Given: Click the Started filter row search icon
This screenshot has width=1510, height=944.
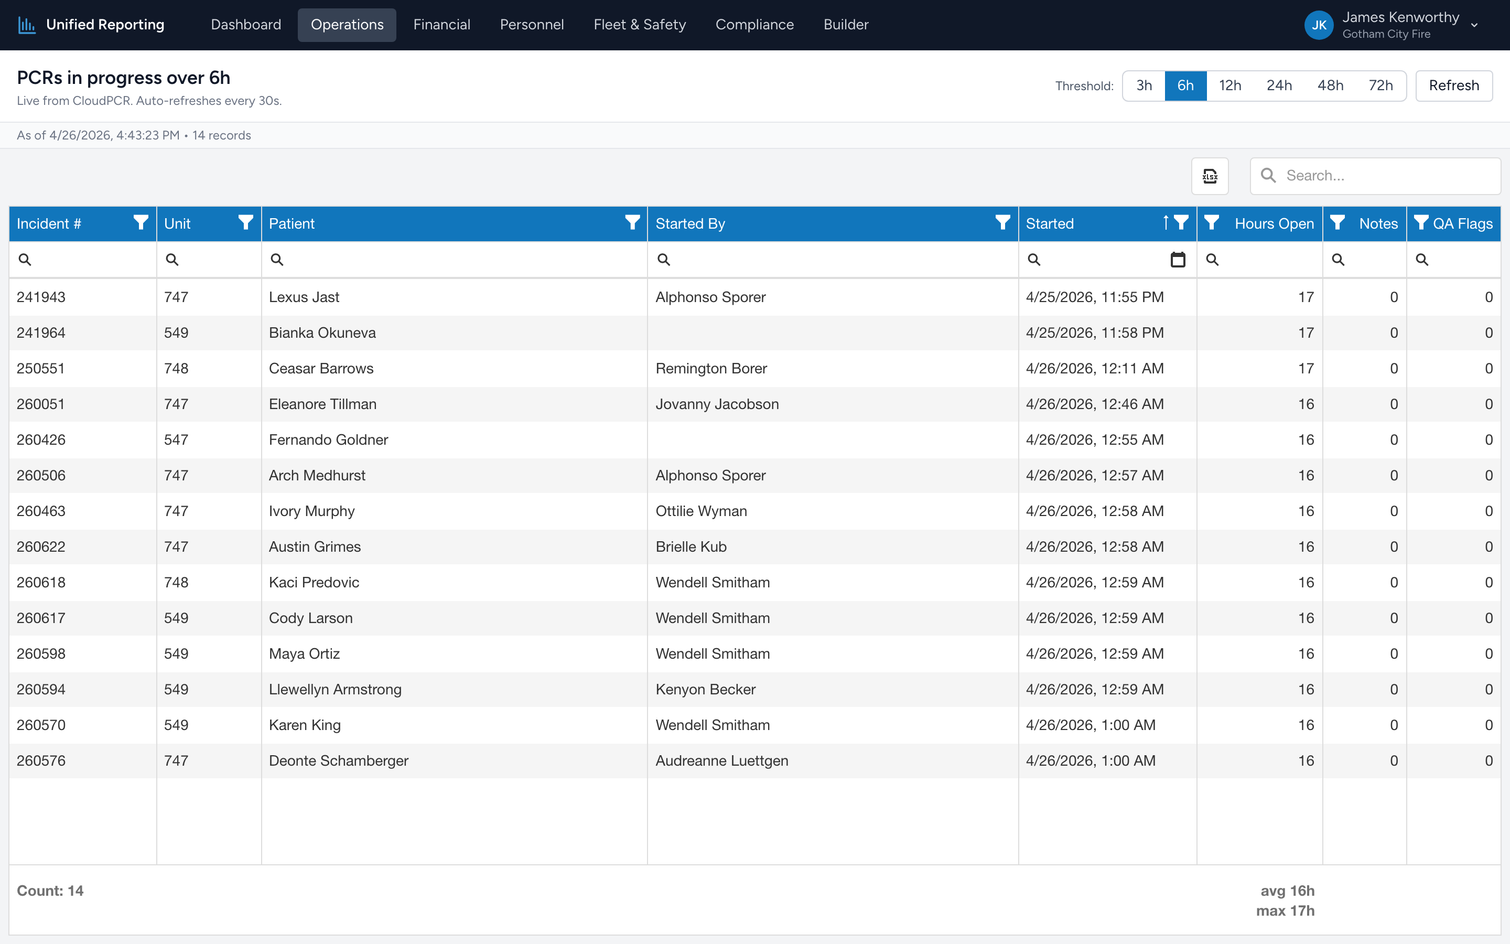Looking at the screenshot, I should coord(1034,259).
